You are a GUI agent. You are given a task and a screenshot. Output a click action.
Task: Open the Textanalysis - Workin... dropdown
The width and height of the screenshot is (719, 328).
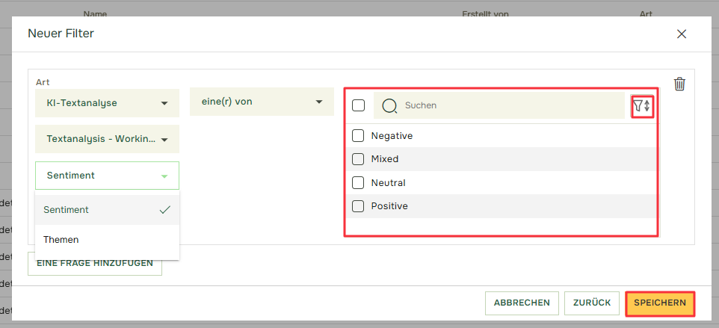point(108,139)
